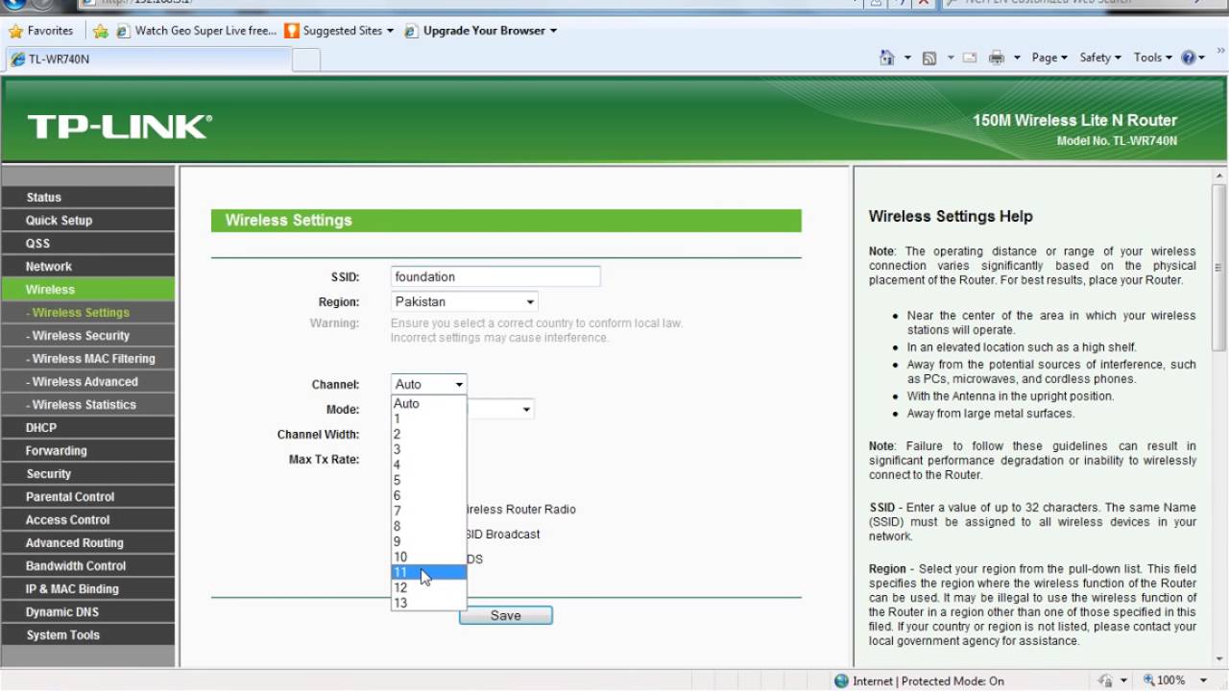Click the Add to Favorites bar icon
Screen dimensions: 1229x691
tap(101, 31)
